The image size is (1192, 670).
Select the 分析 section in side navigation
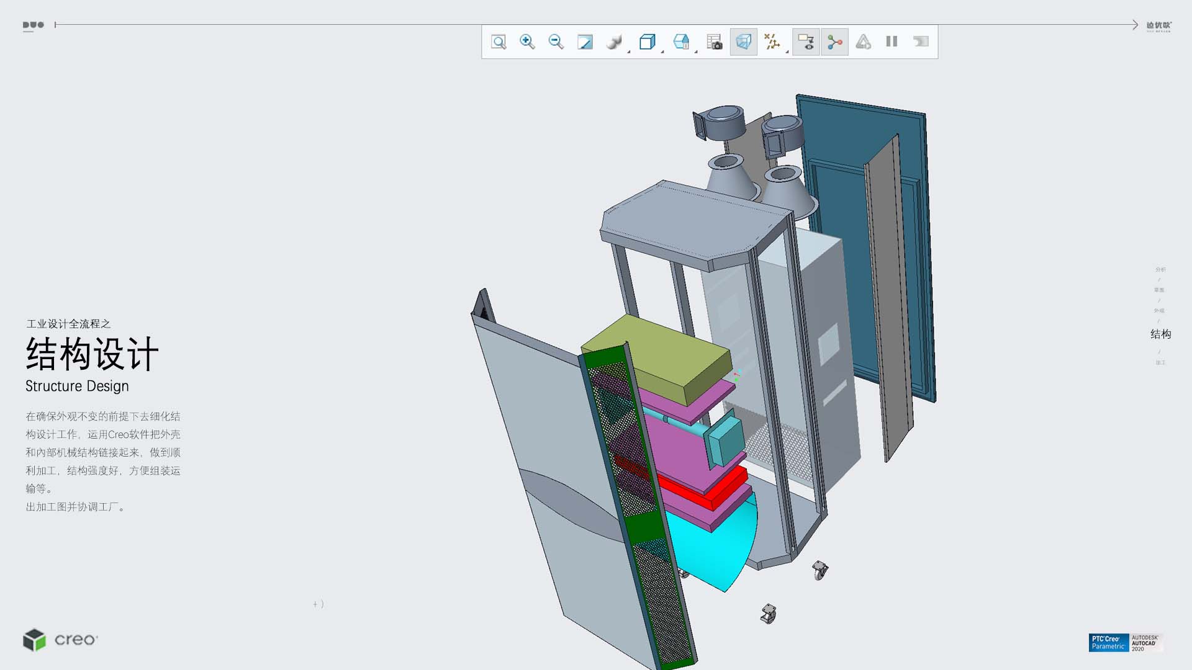(1160, 269)
